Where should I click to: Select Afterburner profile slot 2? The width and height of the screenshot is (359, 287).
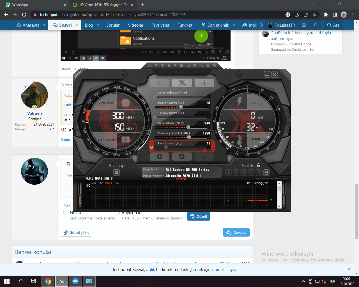click(236, 173)
